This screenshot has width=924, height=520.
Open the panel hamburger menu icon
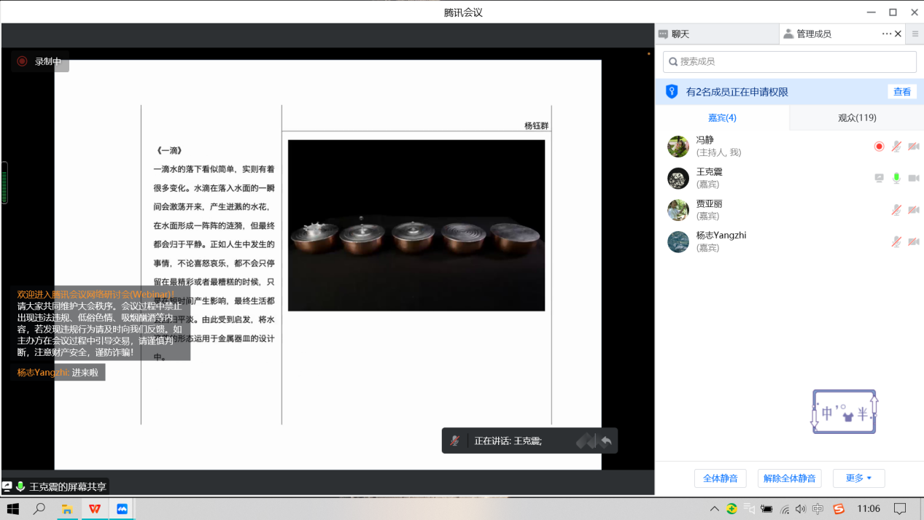(x=915, y=34)
